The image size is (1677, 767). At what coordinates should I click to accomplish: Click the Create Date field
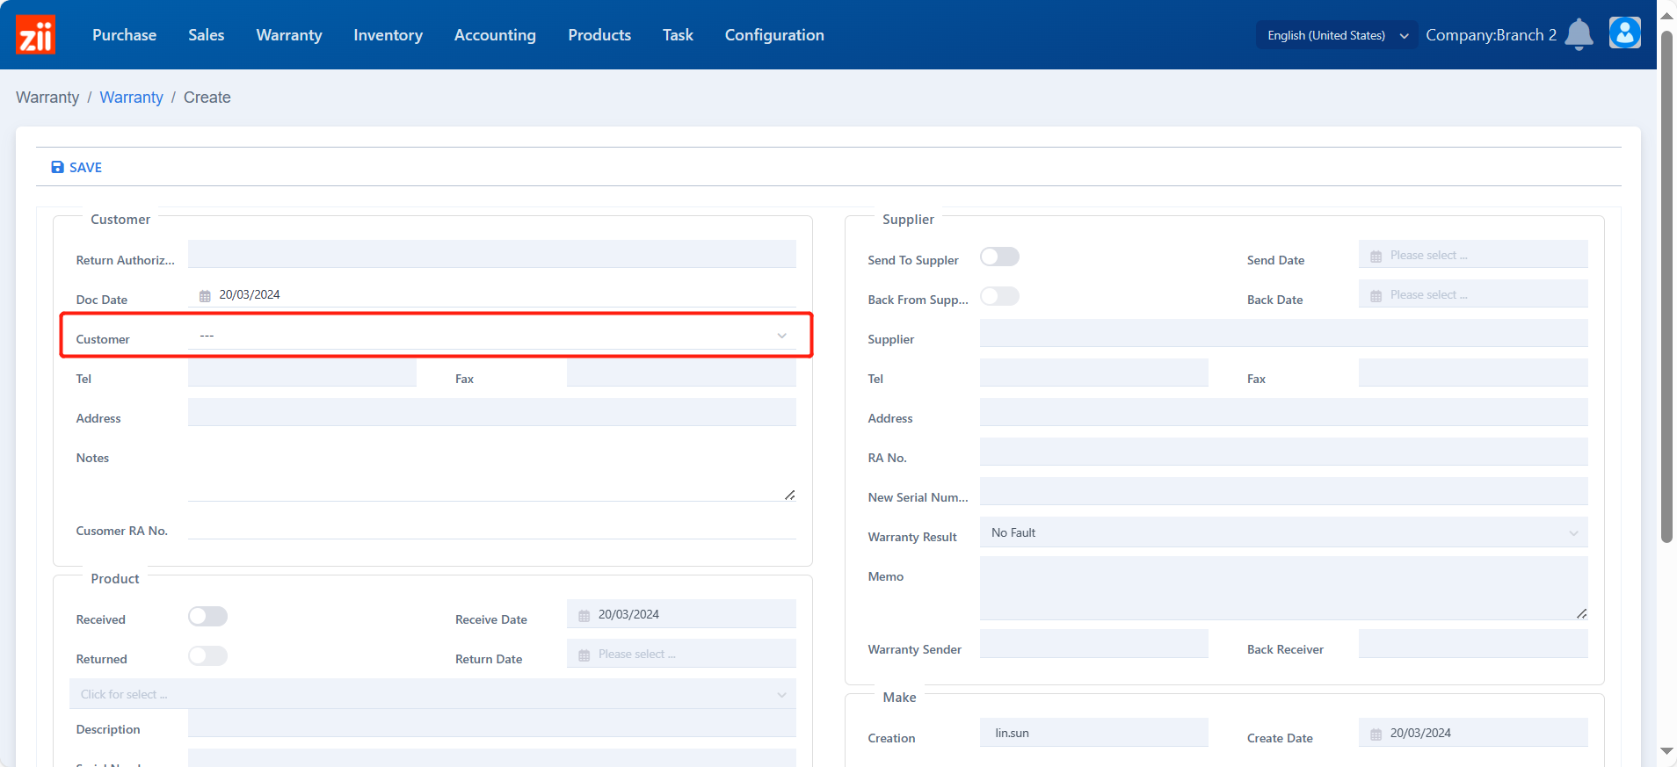point(1473,733)
